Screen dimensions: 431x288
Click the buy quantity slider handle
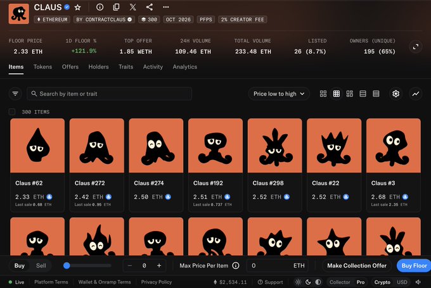[67, 265]
